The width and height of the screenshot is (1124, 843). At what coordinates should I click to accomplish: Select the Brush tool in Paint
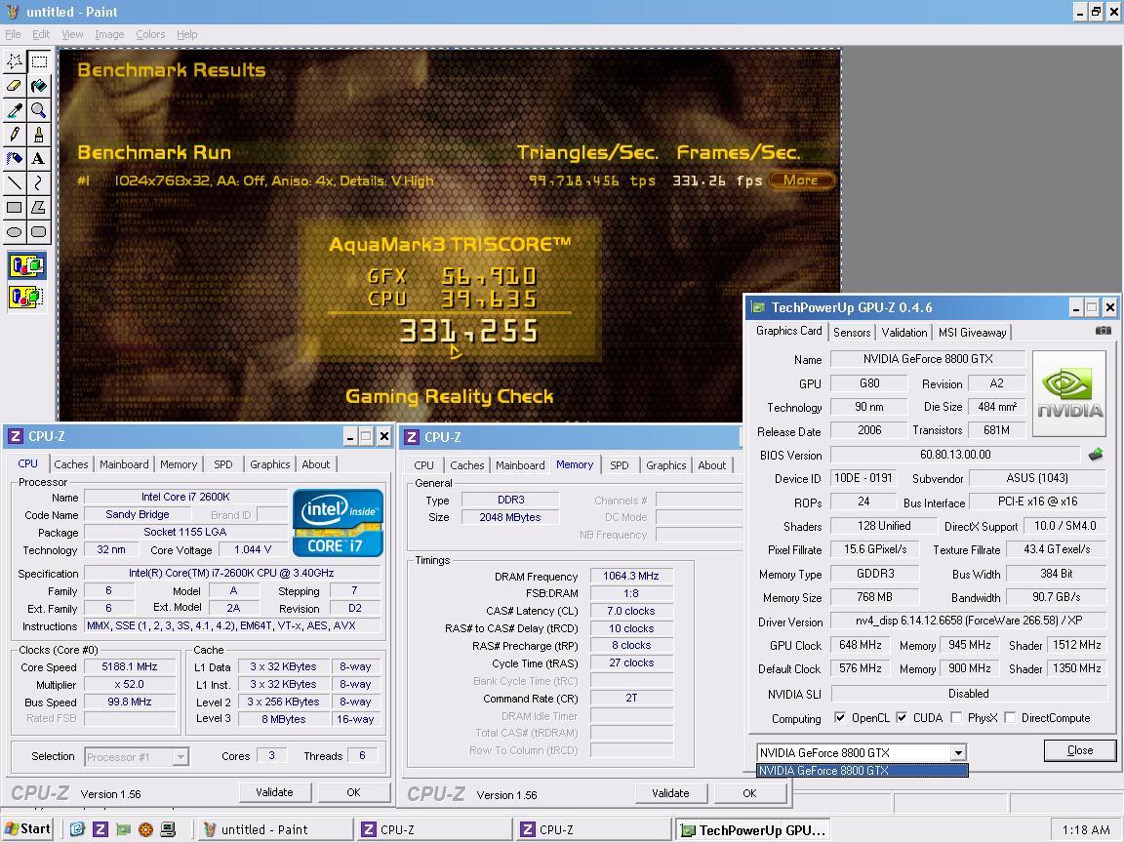click(39, 135)
